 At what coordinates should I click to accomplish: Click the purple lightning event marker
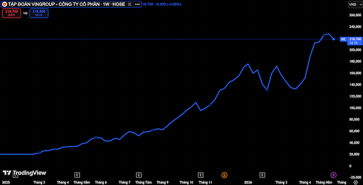pyautogui.click(x=333, y=175)
